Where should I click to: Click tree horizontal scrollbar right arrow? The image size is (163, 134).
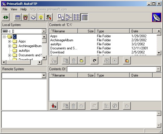(x=39, y=62)
